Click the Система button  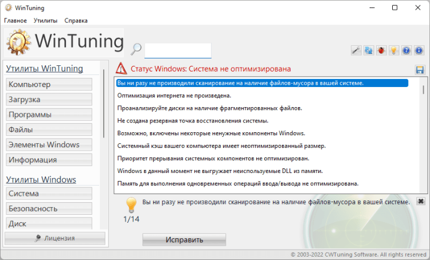coord(49,194)
